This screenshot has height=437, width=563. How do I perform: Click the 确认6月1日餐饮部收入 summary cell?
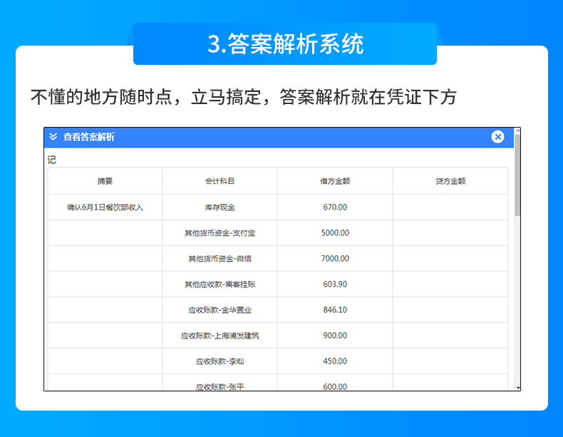click(105, 207)
